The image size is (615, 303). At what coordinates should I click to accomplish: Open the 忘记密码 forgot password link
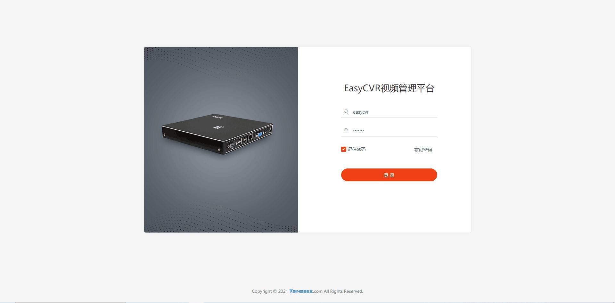[423, 150]
